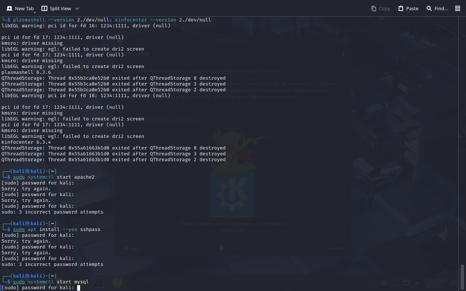
Task: Open the small dropdown arrow under New Tab
Action: [35, 12]
